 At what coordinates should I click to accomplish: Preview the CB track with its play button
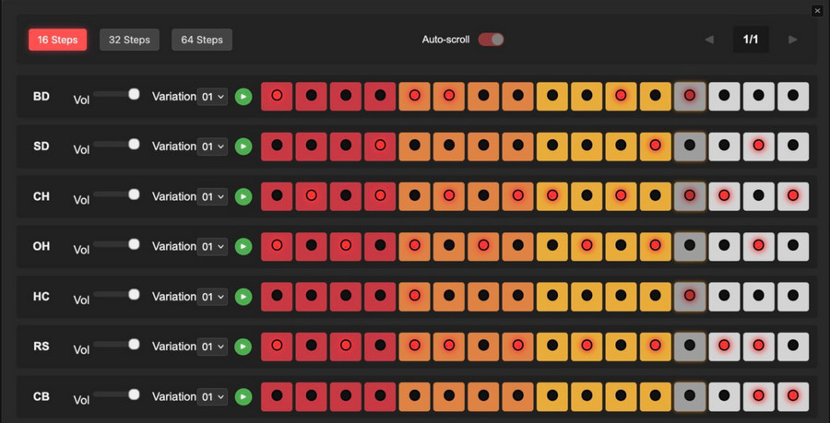pyautogui.click(x=243, y=396)
